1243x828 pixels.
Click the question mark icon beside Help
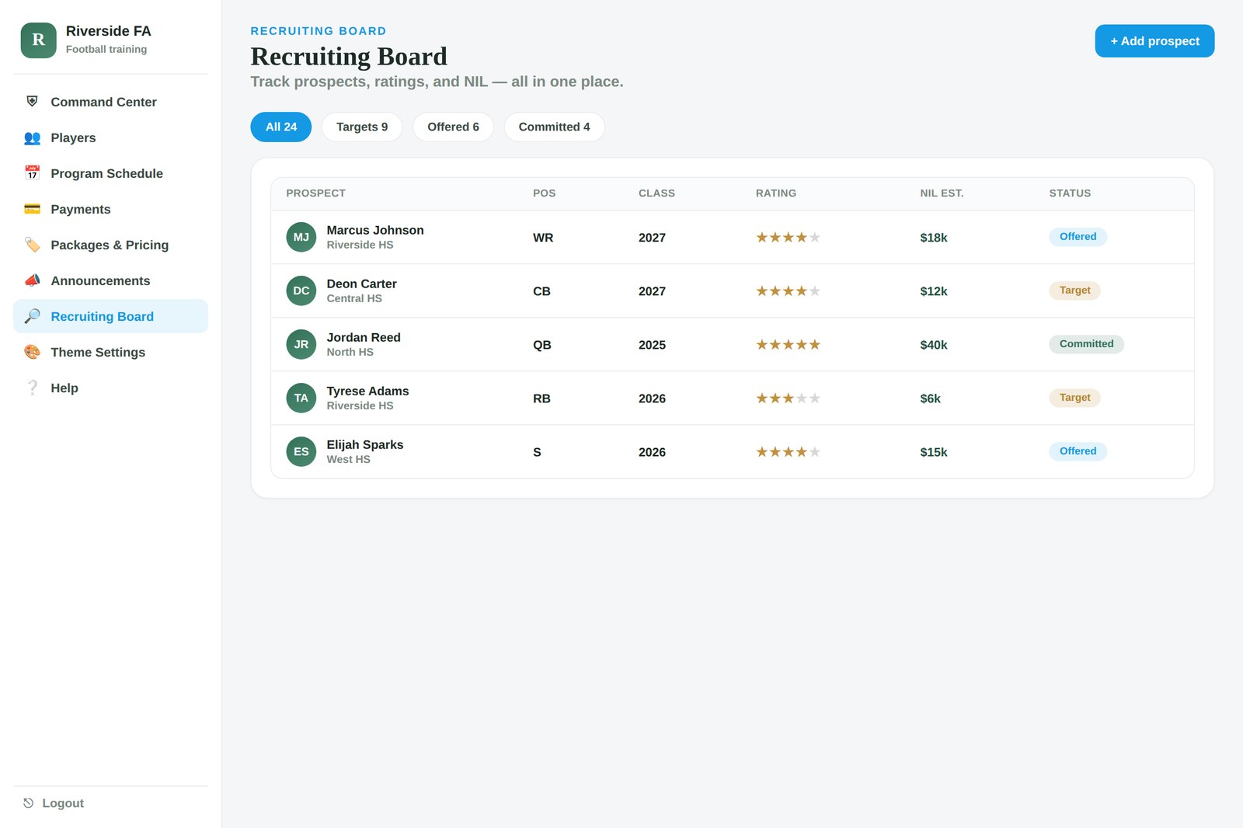[32, 388]
